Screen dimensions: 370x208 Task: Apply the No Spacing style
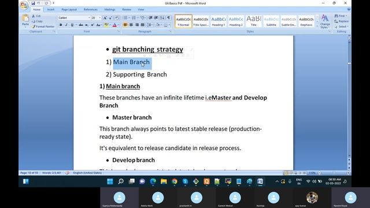201,21
